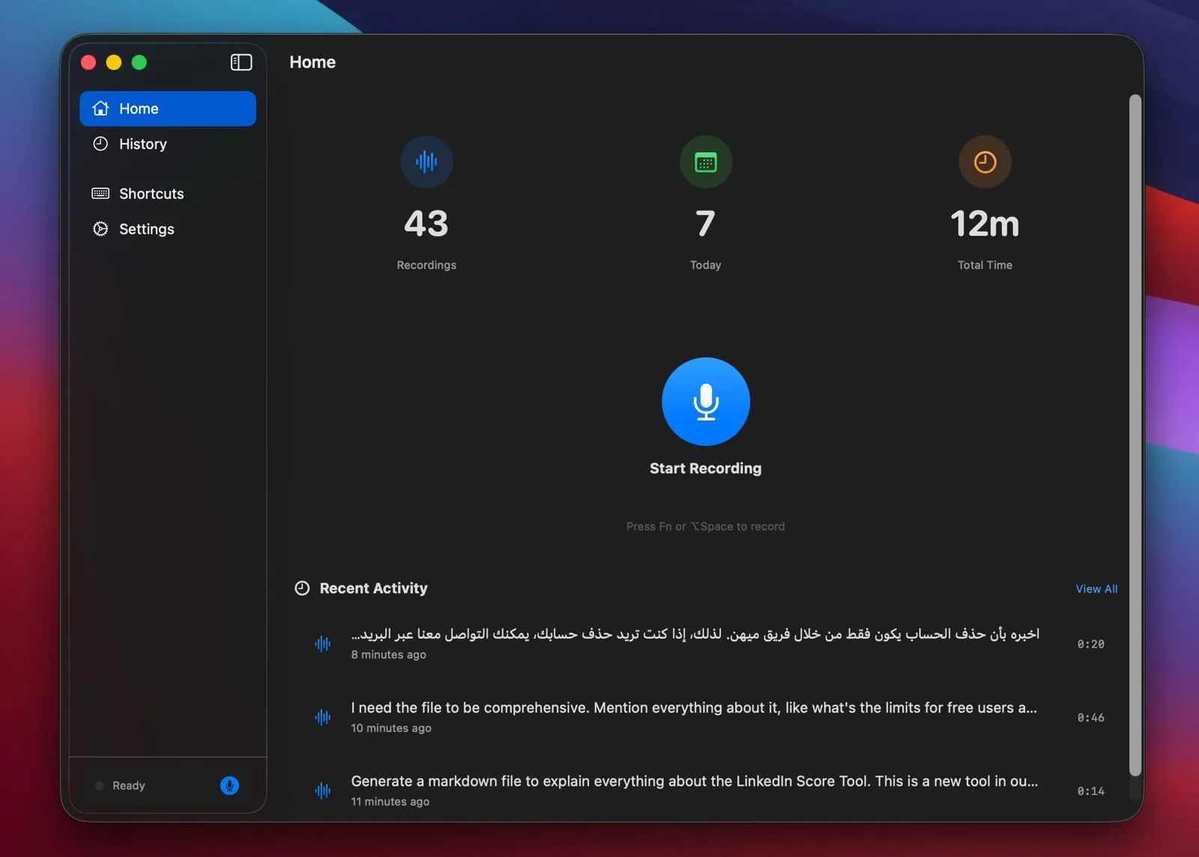The width and height of the screenshot is (1199, 857).
Task: Switch to the Home section
Action: coord(139,108)
